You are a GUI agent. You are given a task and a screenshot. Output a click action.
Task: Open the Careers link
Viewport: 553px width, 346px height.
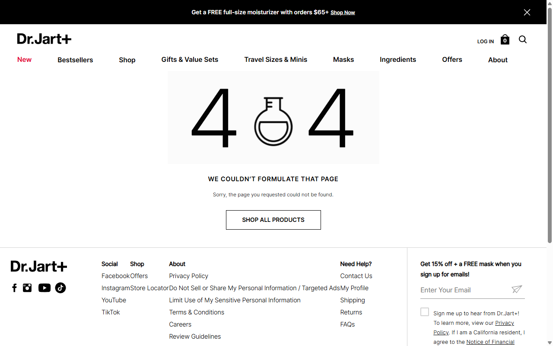(x=180, y=324)
